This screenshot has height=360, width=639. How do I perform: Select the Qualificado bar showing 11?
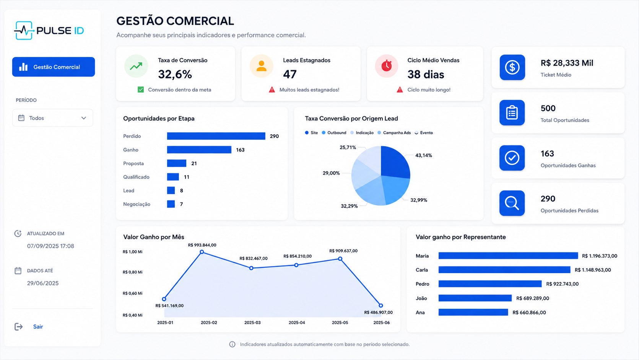(x=173, y=177)
